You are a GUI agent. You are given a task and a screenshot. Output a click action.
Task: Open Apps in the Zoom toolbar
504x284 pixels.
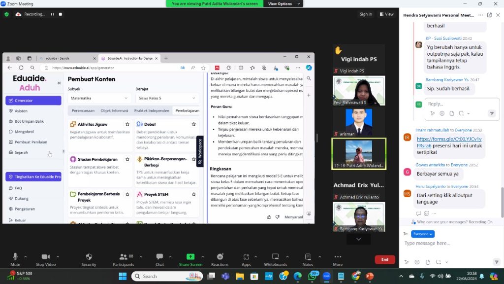pos(246,257)
